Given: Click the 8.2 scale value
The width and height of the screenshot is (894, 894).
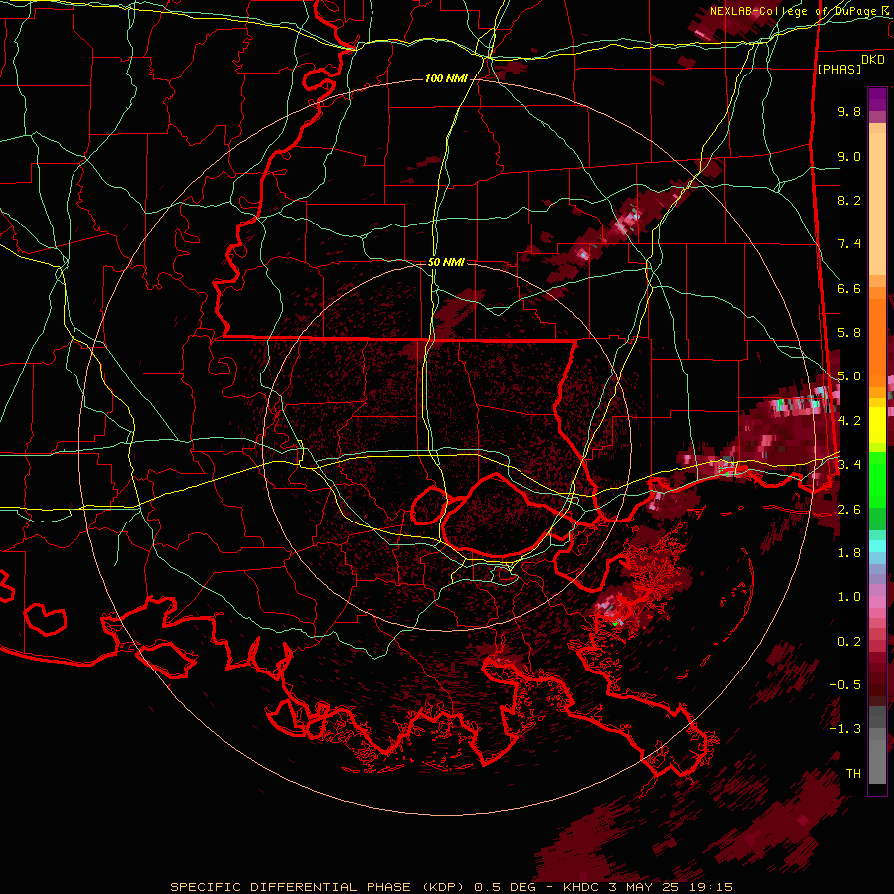Looking at the screenshot, I should click(849, 200).
